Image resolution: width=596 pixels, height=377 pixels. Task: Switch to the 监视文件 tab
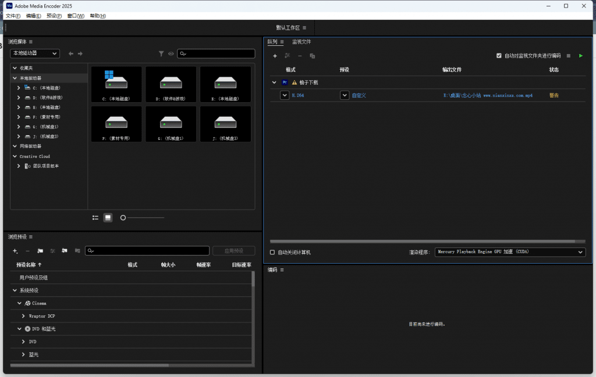coord(301,42)
